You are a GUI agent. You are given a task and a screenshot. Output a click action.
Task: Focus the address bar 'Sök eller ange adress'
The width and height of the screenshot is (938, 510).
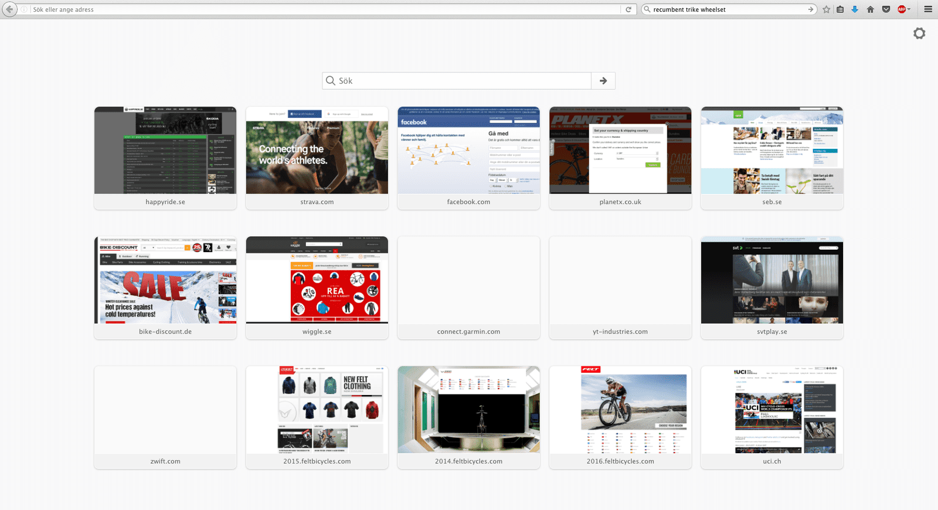pos(325,9)
